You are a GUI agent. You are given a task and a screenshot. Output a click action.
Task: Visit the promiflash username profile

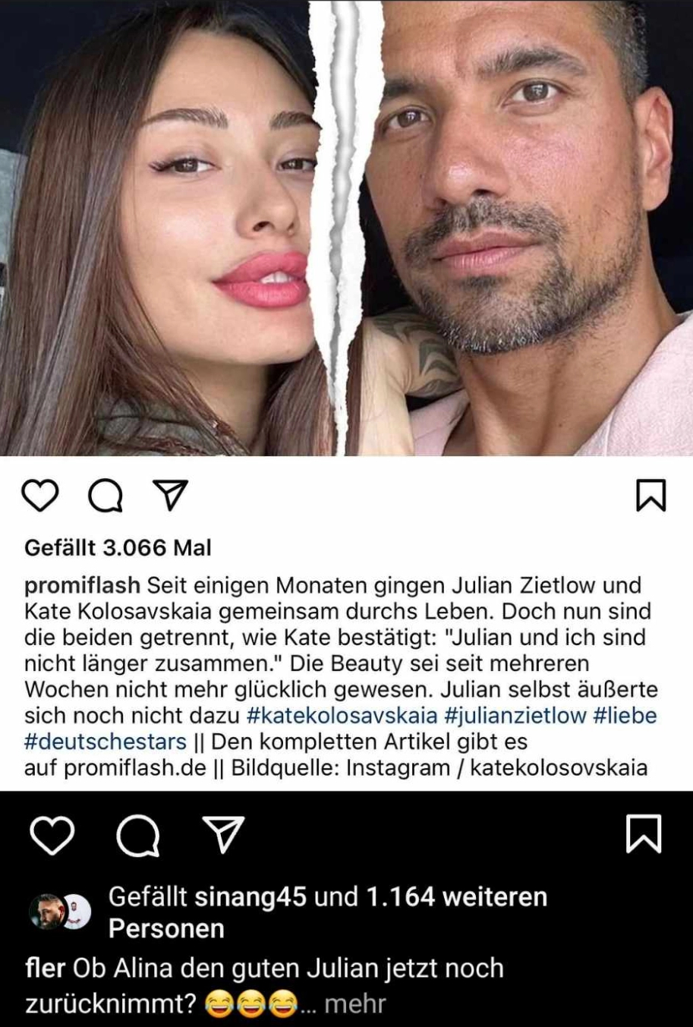pos(83,586)
